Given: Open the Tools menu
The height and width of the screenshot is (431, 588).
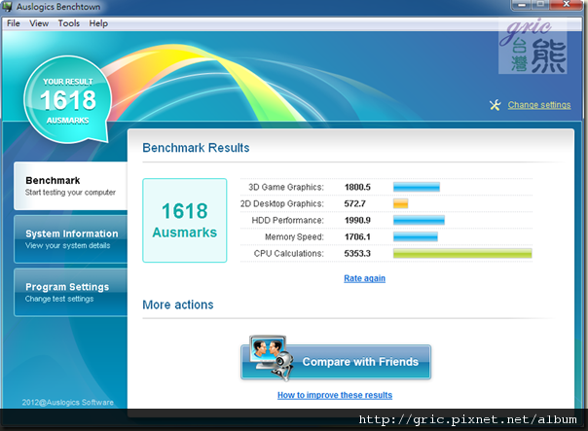Looking at the screenshot, I should [68, 23].
